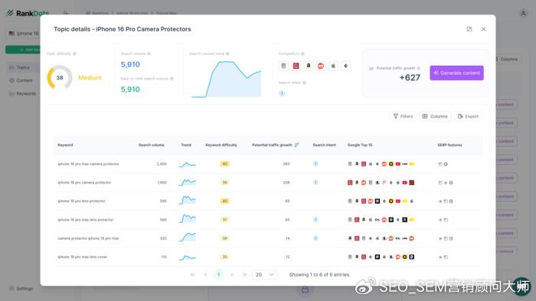Image resolution: width=536 pixels, height=301 pixels.
Task: Go to the next page arrow
Action: pyautogui.click(x=232, y=274)
